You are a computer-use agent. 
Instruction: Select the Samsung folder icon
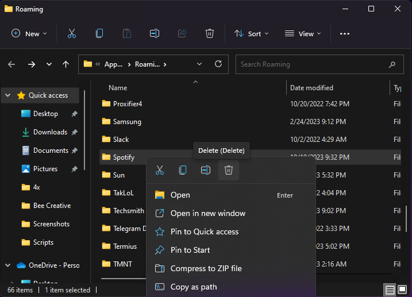click(106, 121)
